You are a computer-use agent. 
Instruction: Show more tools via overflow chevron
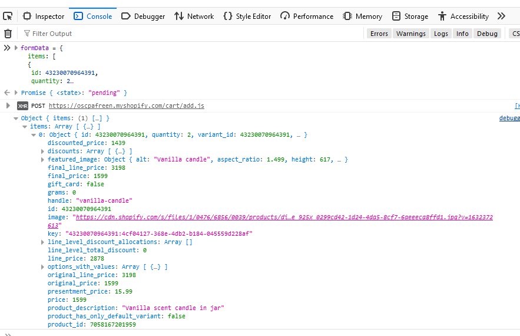[x=501, y=17]
